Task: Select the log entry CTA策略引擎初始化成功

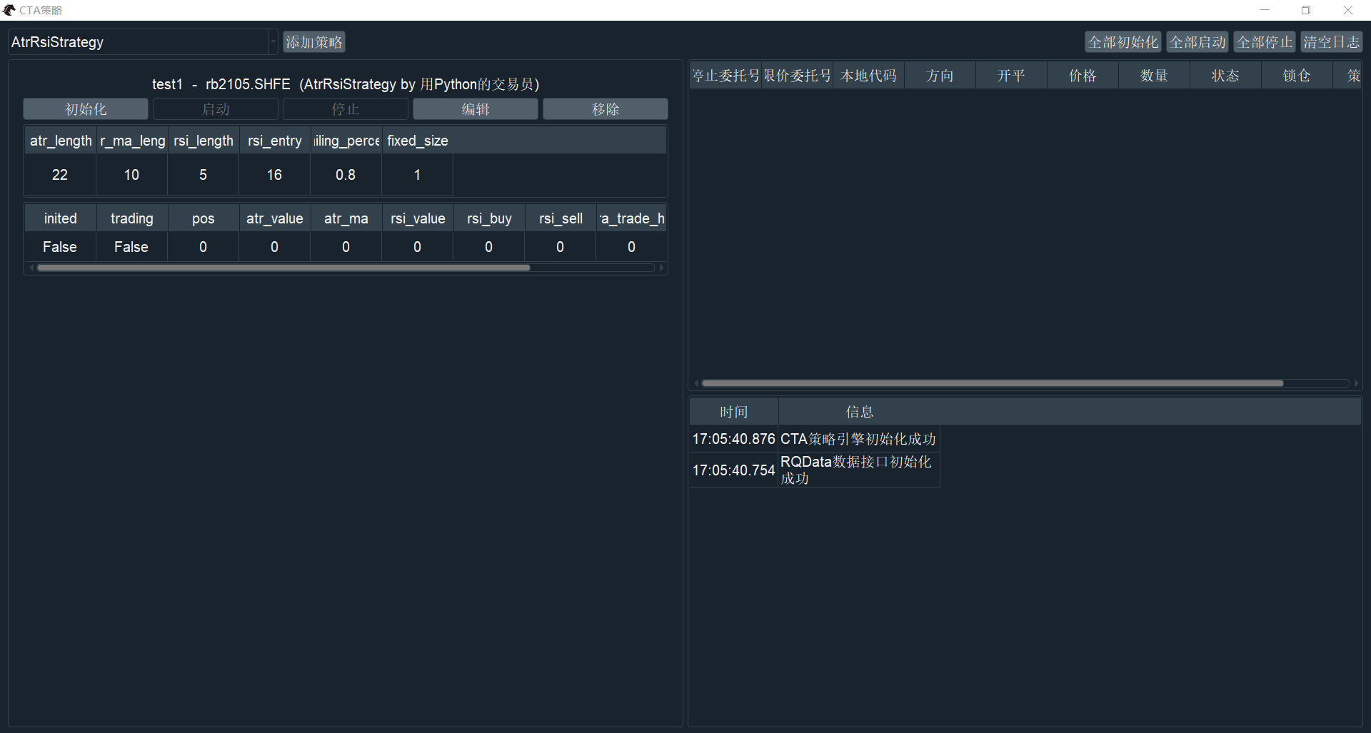Action: click(x=857, y=439)
